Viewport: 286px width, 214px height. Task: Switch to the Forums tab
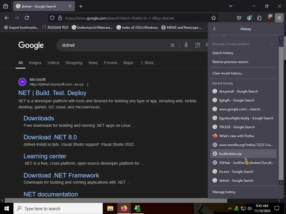pyautogui.click(x=111, y=63)
